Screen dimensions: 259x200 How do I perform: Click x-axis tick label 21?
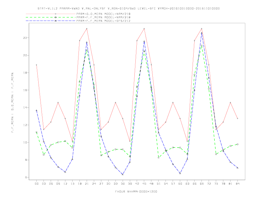coord(87,184)
